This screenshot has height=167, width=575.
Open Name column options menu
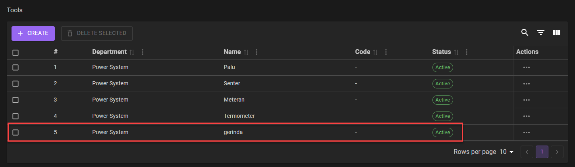[x=257, y=52]
